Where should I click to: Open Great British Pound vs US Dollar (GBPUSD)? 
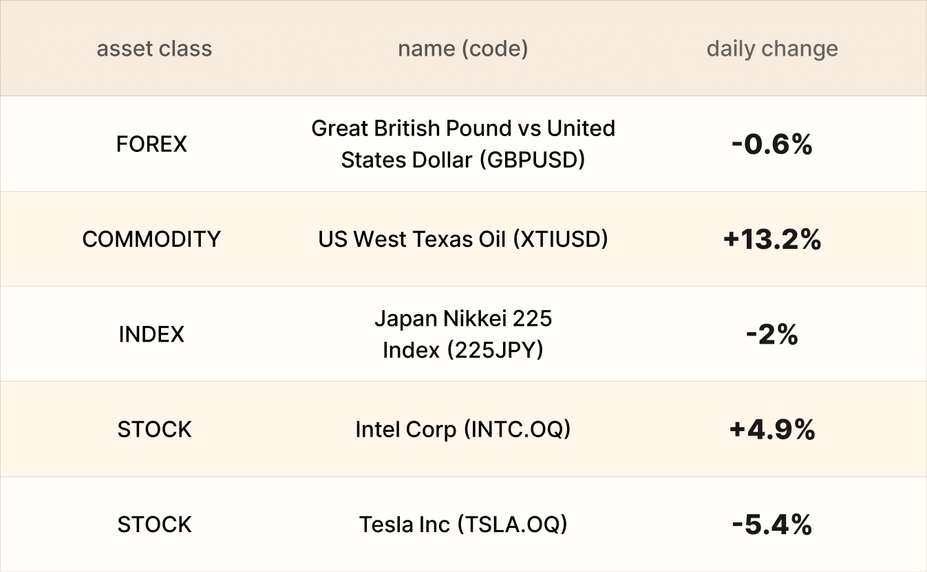click(463, 144)
